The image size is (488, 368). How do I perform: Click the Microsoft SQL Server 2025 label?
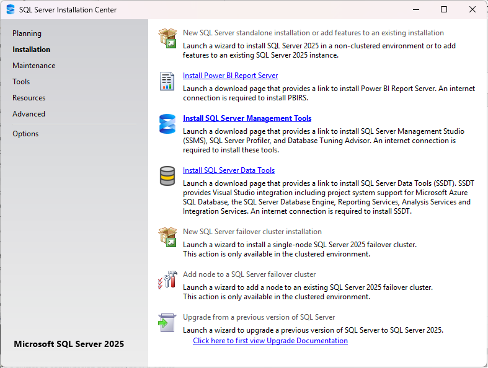coord(69,344)
